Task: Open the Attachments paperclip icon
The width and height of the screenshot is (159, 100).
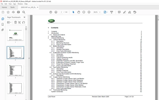Action: pos(3,30)
